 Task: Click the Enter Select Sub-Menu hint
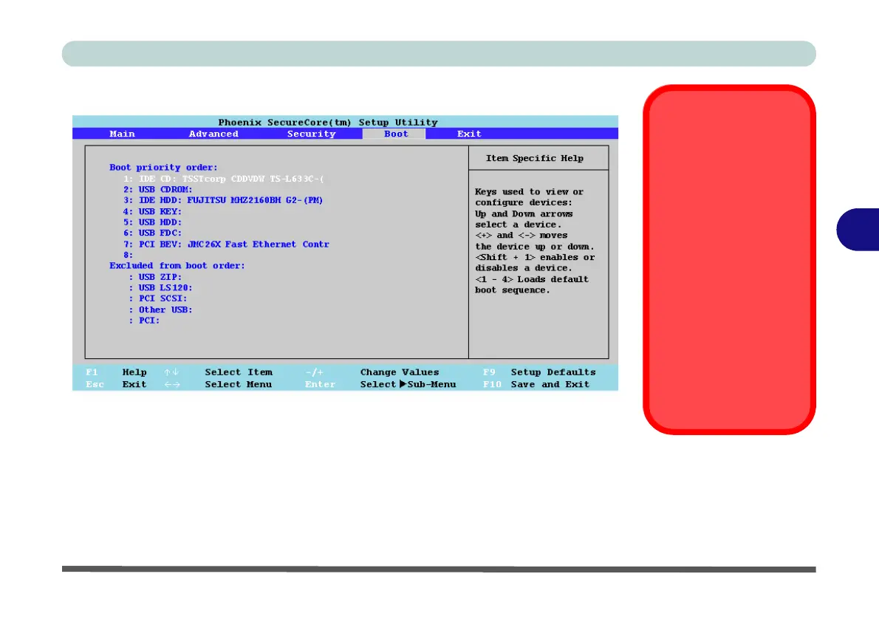click(380, 385)
